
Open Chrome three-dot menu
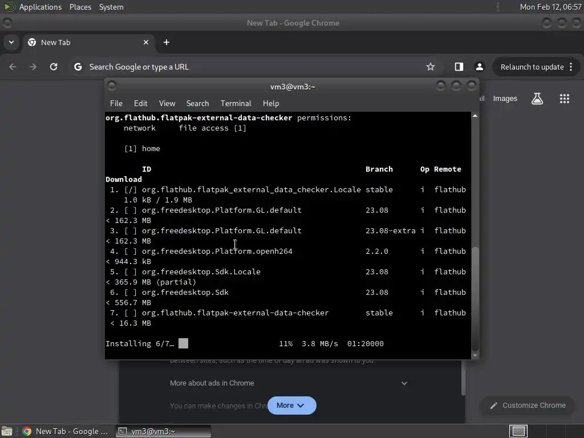(x=571, y=67)
